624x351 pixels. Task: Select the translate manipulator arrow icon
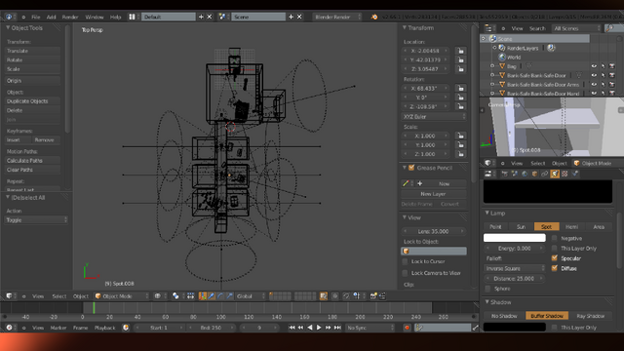[212, 296]
